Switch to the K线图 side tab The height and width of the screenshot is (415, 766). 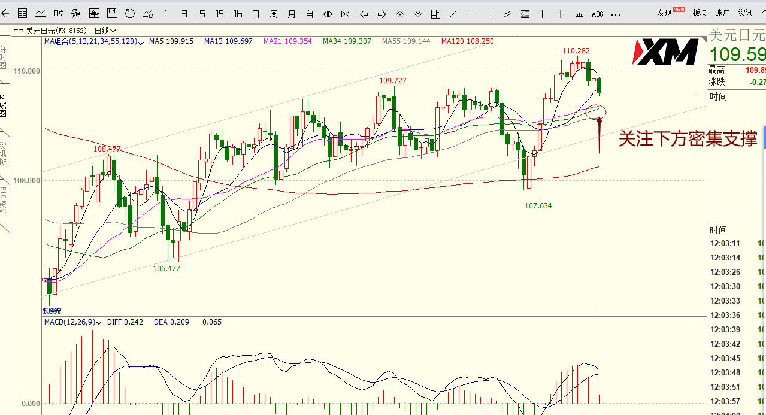click(3, 105)
